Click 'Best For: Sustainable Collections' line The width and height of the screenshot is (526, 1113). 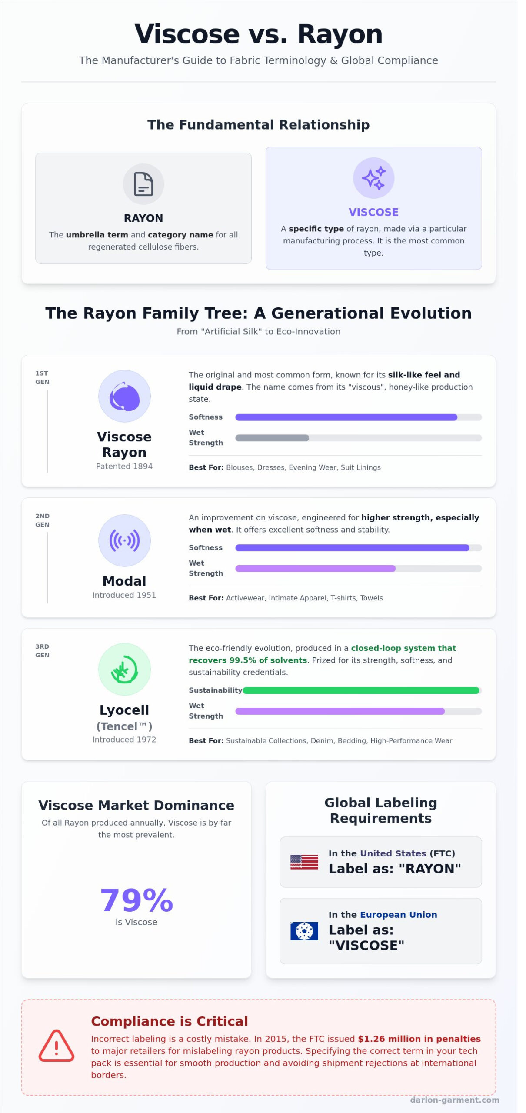point(320,740)
